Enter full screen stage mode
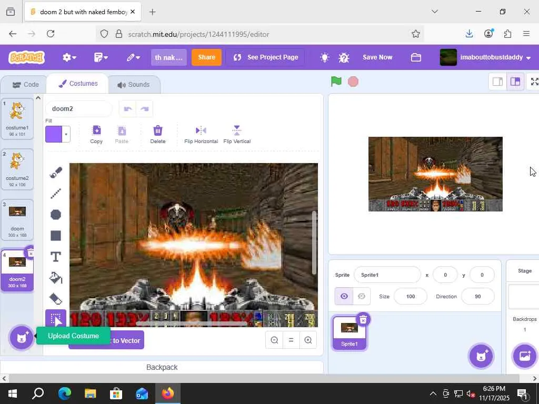 point(534,82)
